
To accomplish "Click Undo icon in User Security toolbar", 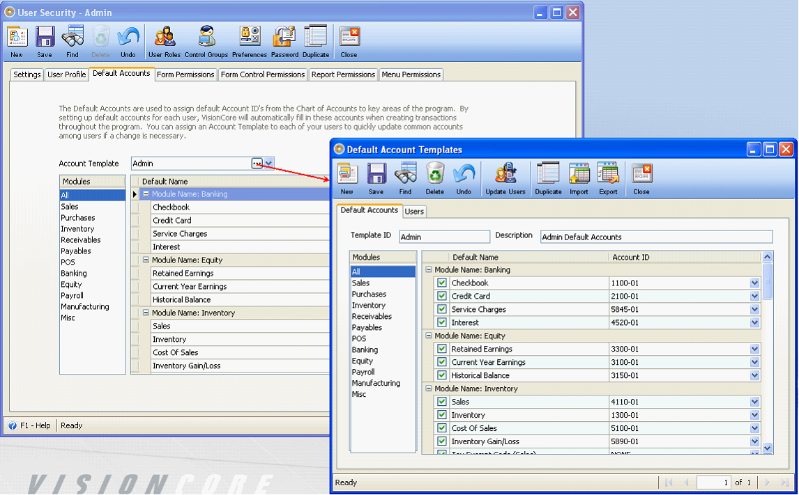I will click(x=128, y=37).
